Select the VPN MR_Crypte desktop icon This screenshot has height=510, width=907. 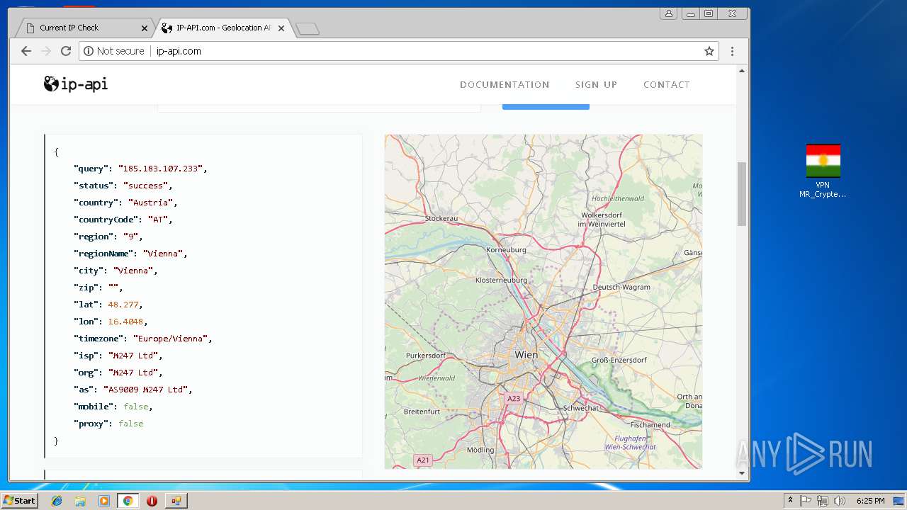coord(823,171)
